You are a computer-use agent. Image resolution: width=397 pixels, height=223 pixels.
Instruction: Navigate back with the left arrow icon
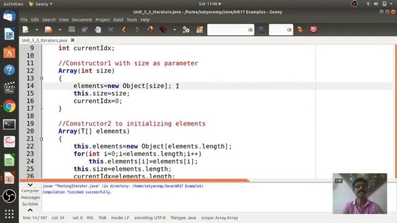124,30
